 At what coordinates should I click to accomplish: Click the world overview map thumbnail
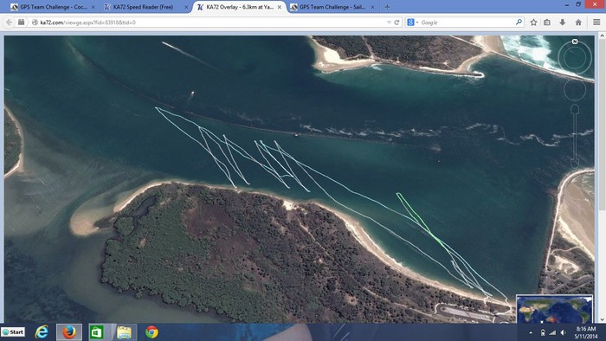554,309
